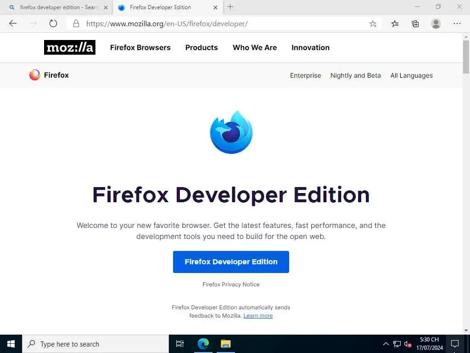View site info via the padlock icon
470x353 pixels.
(76, 23)
